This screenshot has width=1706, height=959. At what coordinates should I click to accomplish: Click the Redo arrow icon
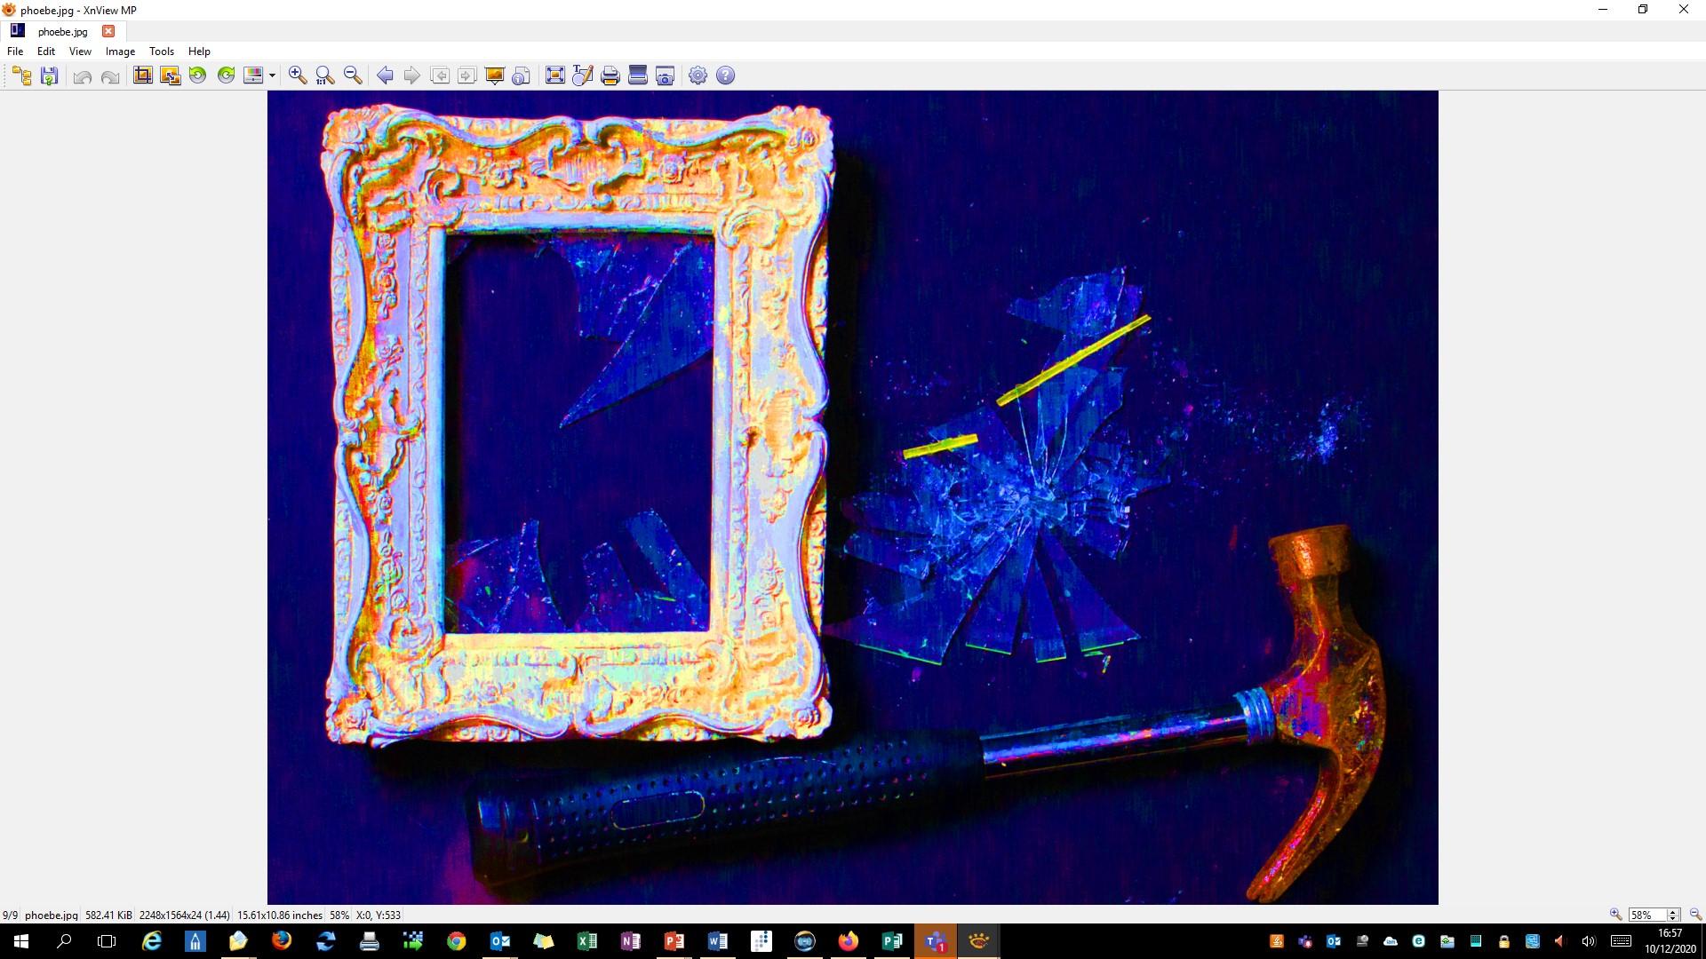pyautogui.click(x=110, y=75)
